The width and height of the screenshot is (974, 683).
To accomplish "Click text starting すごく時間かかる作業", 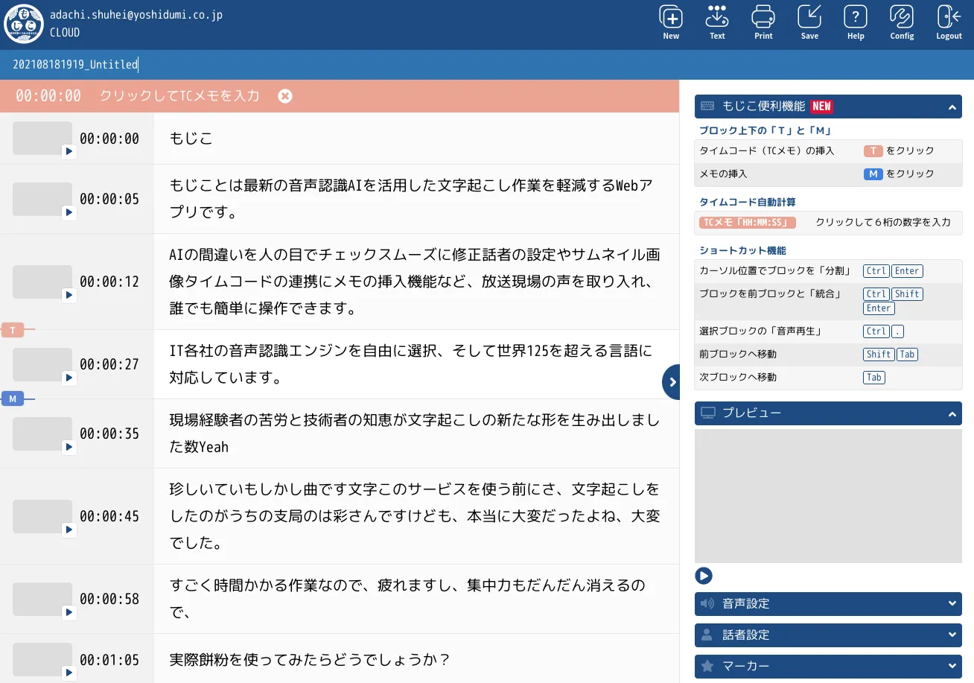I will 407,599.
